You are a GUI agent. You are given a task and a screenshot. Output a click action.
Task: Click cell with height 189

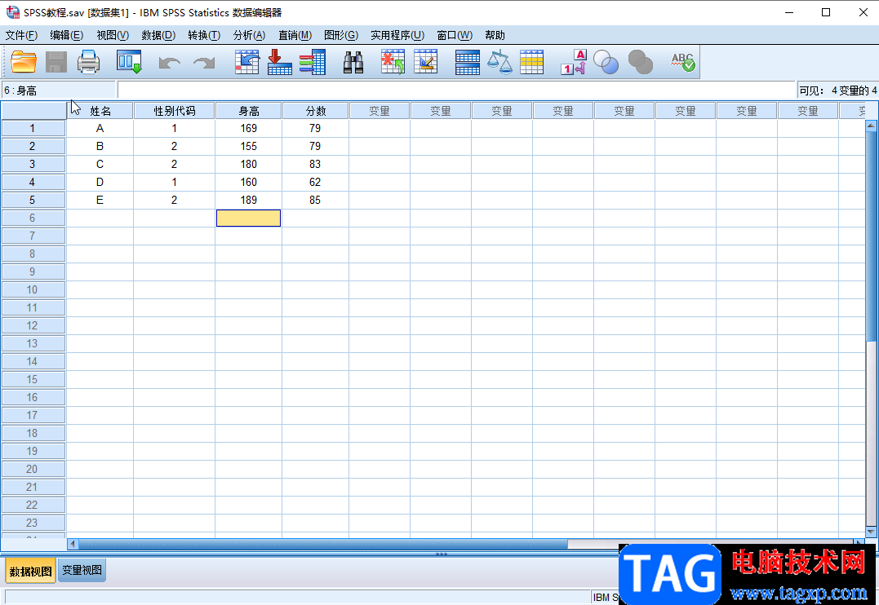point(248,200)
